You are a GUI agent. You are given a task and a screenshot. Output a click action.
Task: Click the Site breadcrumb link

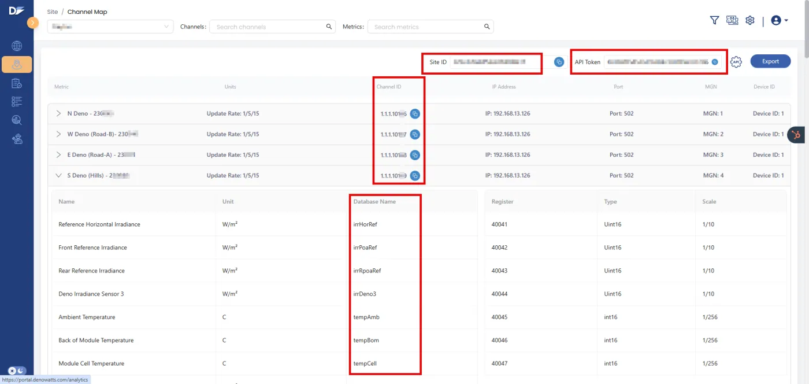[53, 12]
